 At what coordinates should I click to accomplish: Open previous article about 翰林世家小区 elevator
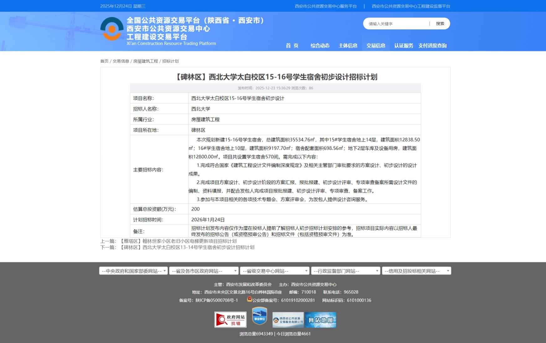[x=178, y=241]
